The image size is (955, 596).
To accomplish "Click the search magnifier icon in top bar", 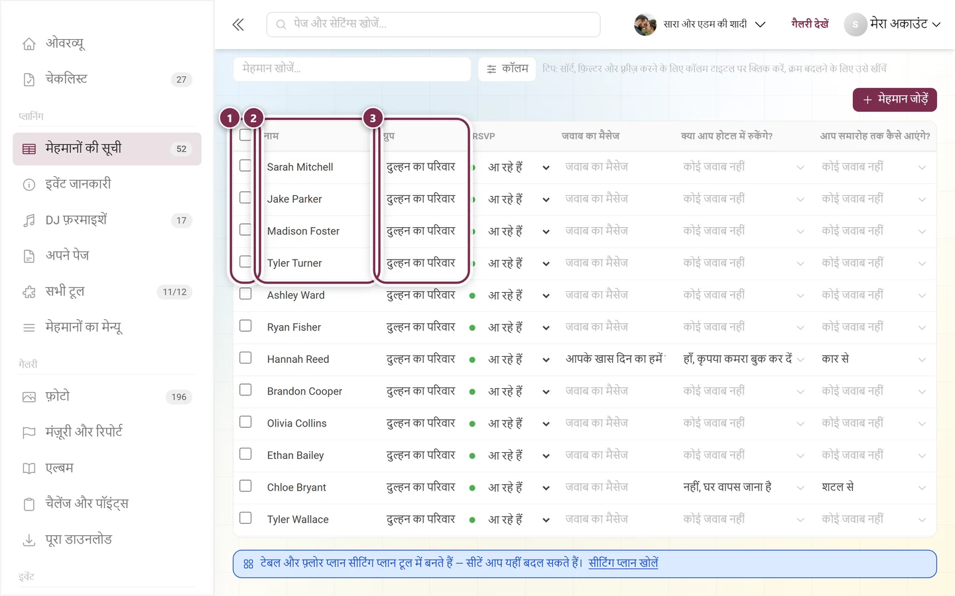I will pyautogui.click(x=281, y=25).
